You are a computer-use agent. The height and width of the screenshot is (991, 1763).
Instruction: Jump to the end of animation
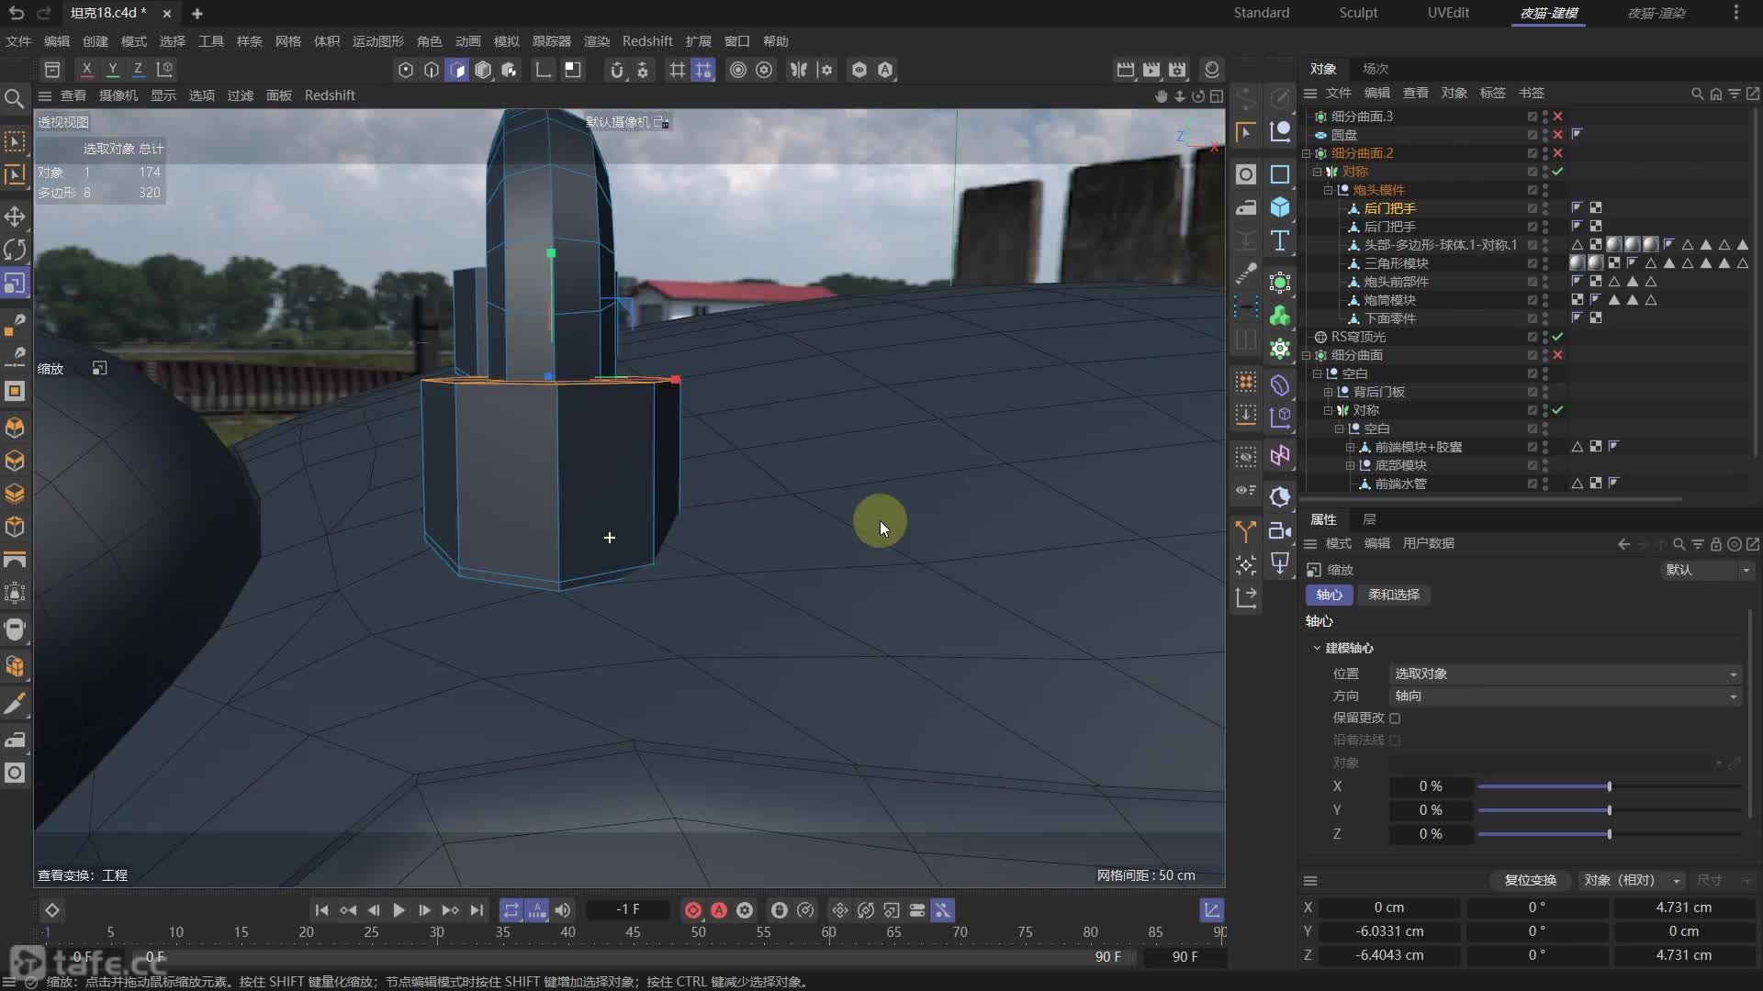tap(476, 910)
